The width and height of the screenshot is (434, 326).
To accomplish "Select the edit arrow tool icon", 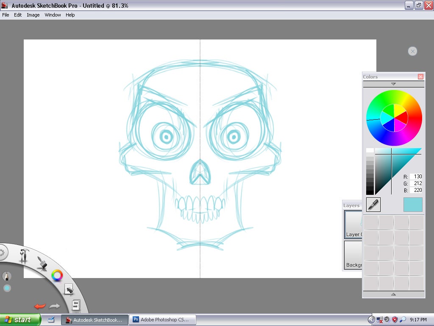I will [69, 289].
